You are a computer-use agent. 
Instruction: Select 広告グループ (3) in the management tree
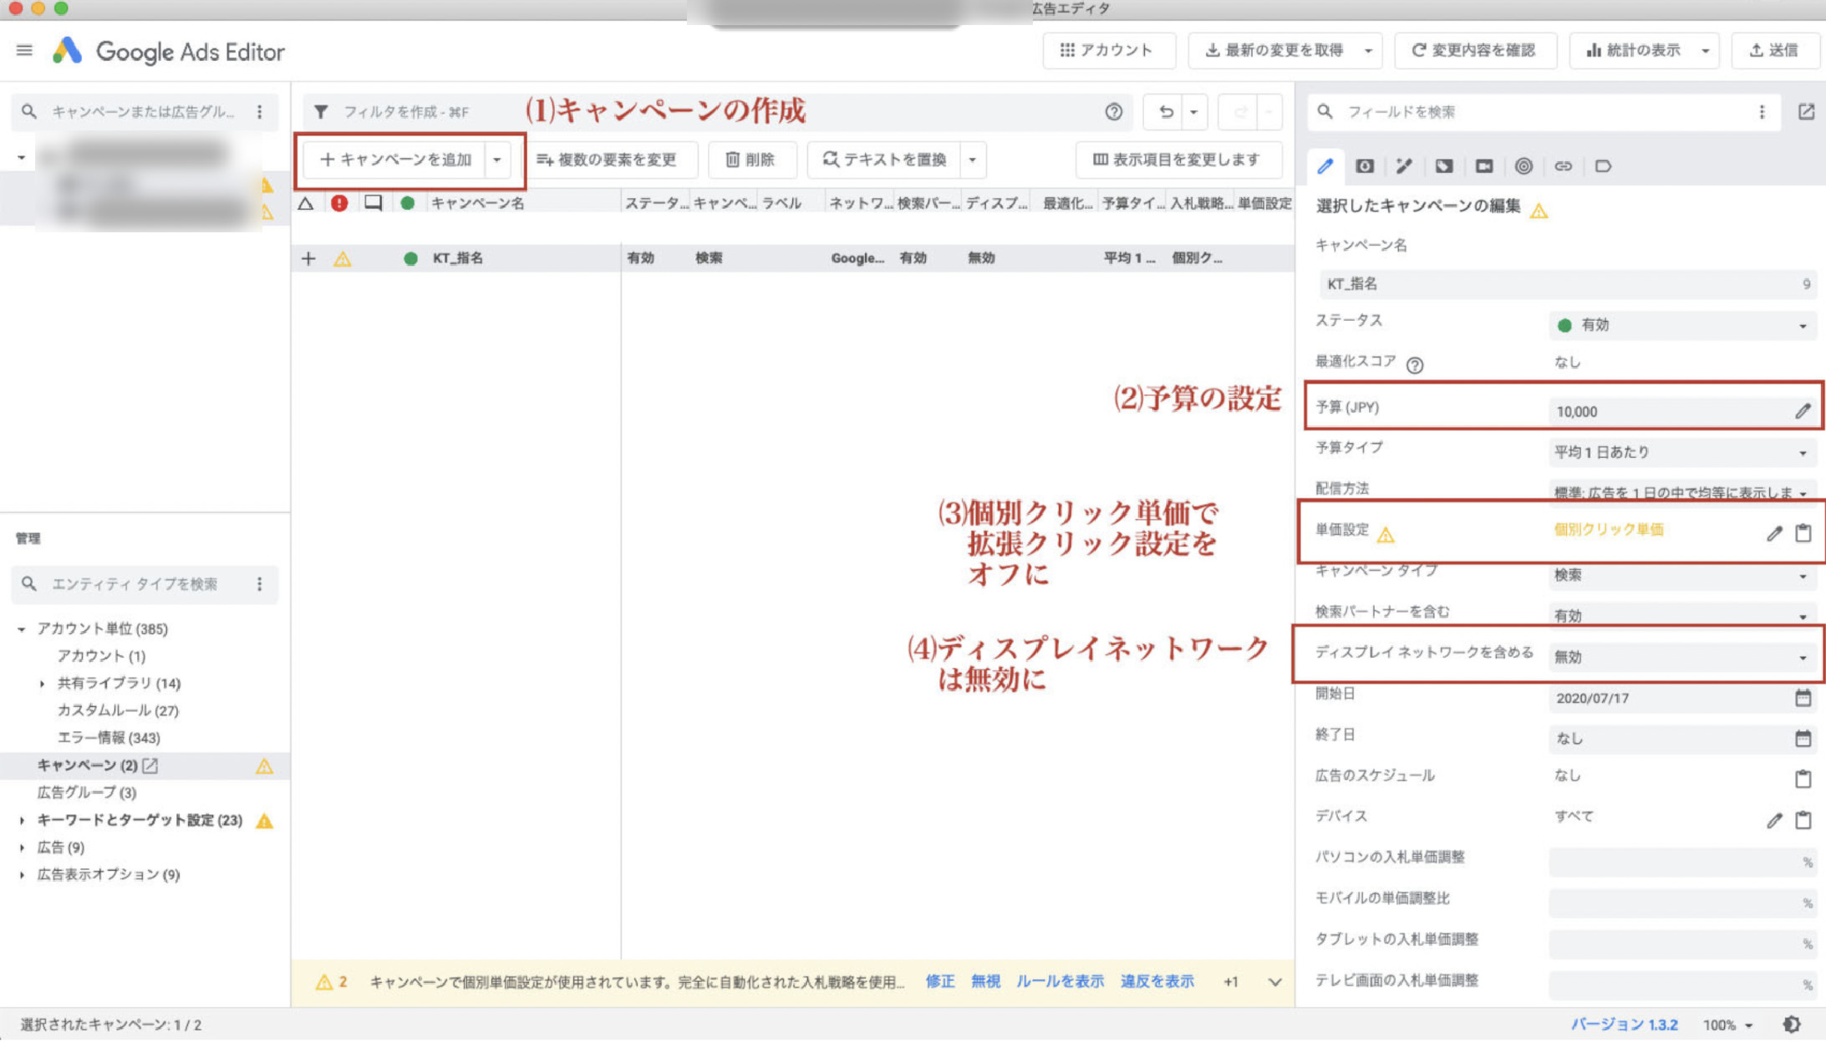click(x=87, y=792)
